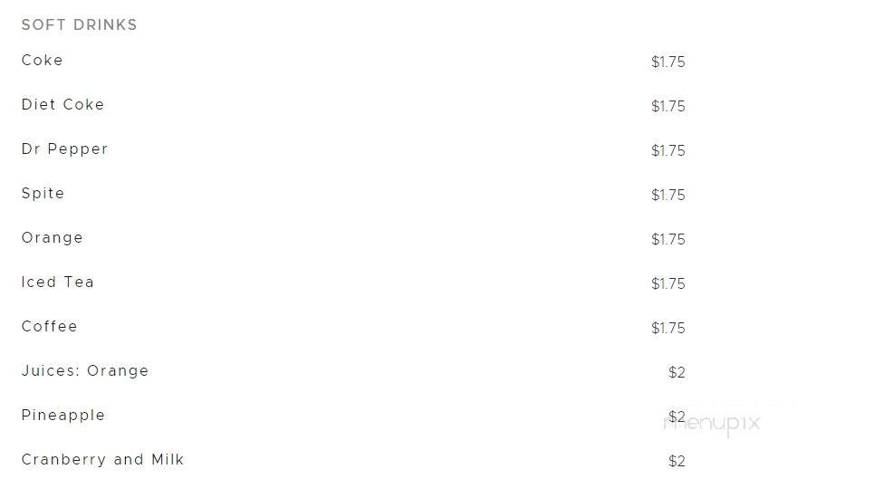Click the price beside Spite
Screen dimensions: 874x498
click(x=668, y=195)
